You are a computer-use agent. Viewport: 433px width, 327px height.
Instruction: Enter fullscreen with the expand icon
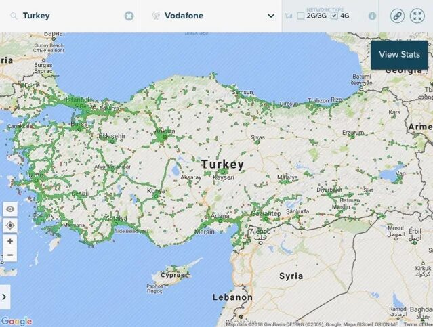click(417, 16)
